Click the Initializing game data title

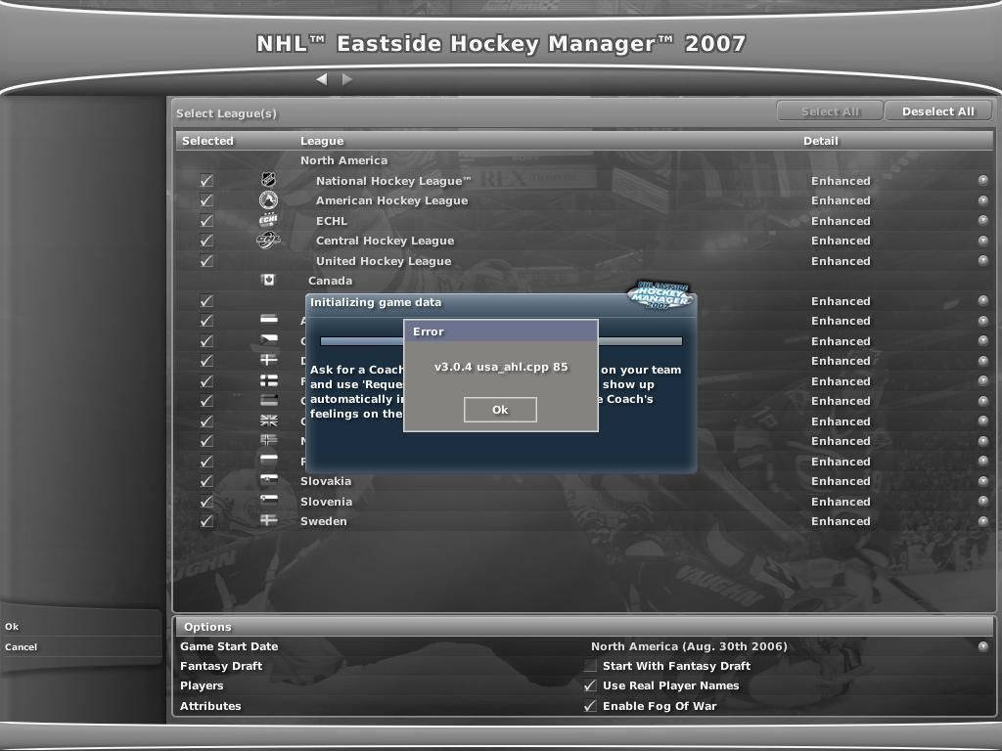[376, 302]
